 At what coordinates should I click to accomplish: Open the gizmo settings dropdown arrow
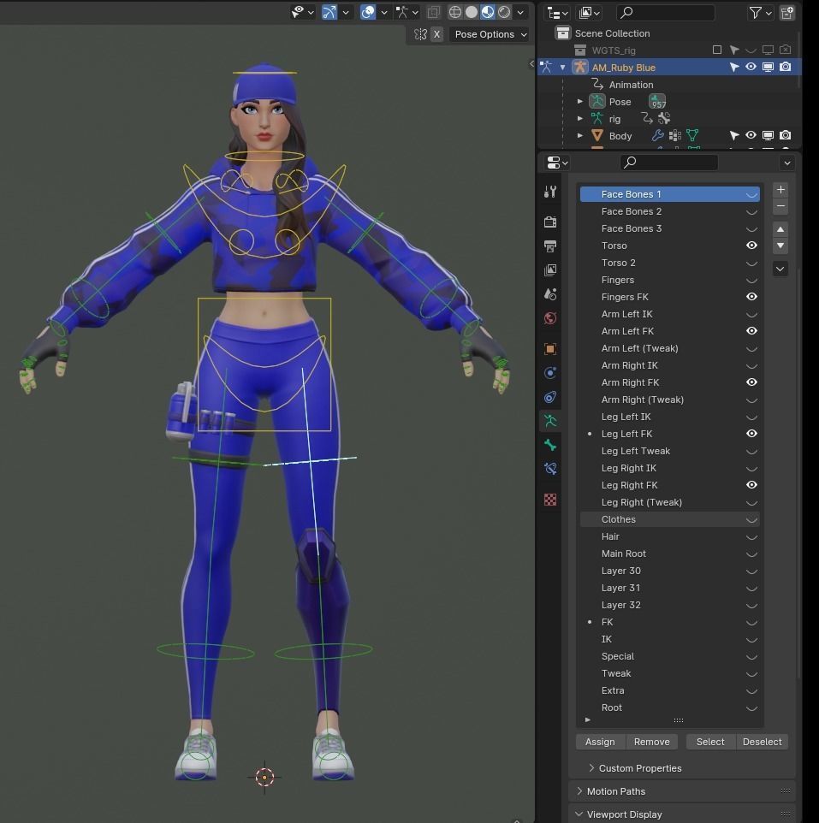346,12
